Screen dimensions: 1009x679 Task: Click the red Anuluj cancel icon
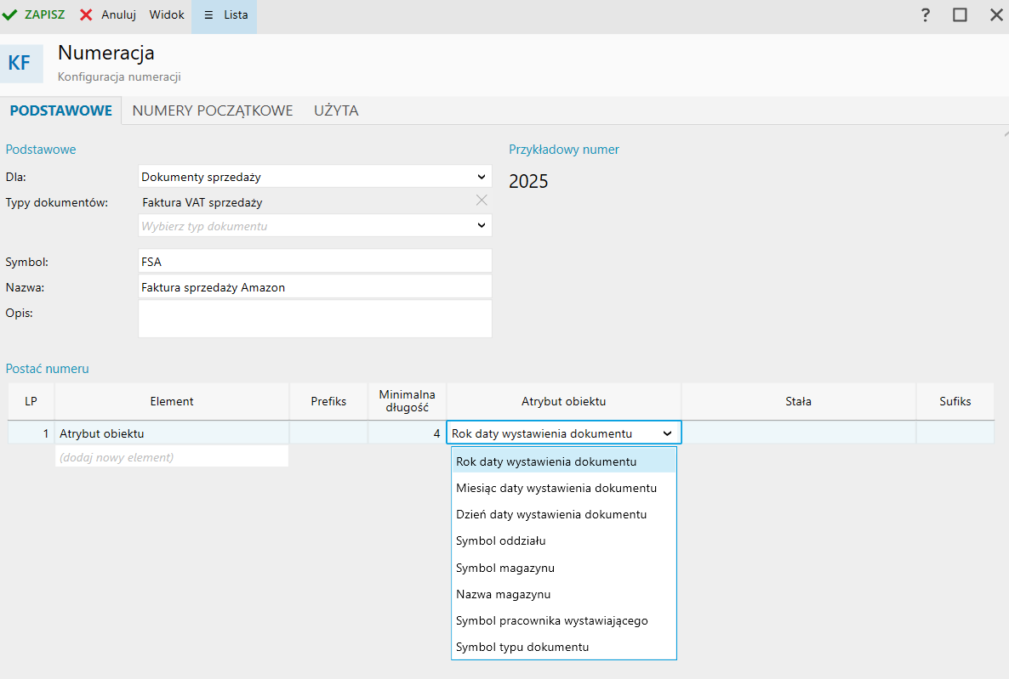point(86,15)
